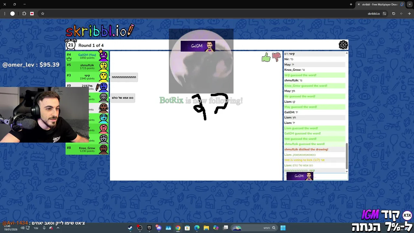
Task: Open the skribbl settings gear
Action: click(343, 45)
